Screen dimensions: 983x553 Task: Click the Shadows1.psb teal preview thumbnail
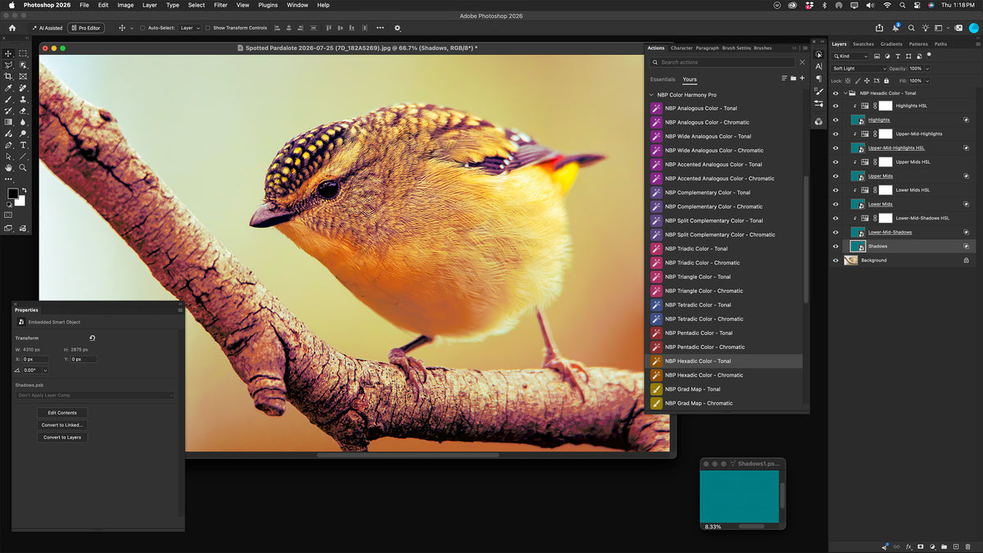739,496
